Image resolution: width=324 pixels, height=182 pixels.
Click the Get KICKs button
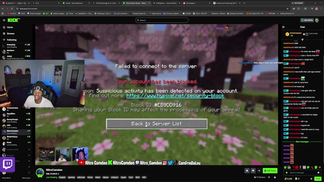coord(307,20)
